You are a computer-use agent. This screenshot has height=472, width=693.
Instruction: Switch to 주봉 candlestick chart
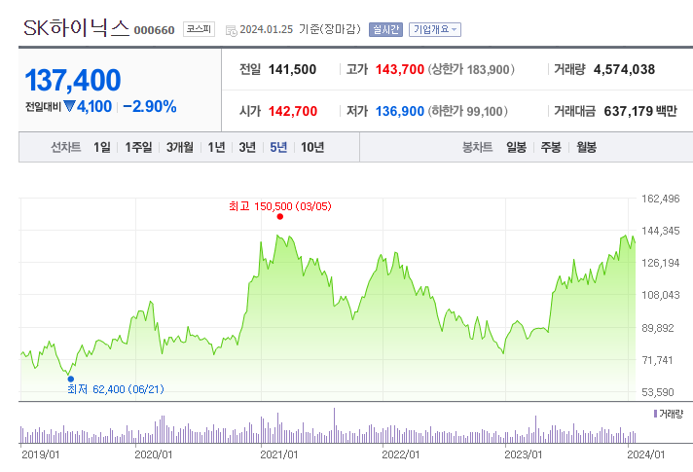coord(551,147)
